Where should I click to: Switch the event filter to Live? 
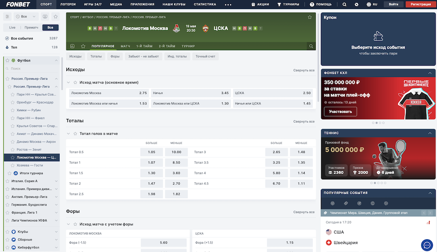(x=12, y=27)
